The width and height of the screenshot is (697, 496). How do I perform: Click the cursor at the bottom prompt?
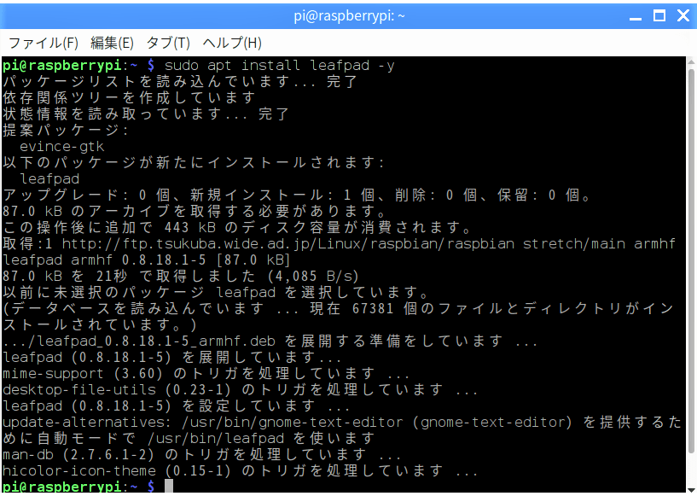[168, 487]
